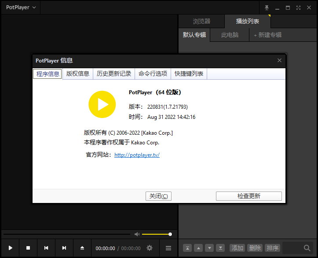The width and height of the screenshot is (318, 258).
Task: Pin window on top with pushpin icon
Action: pyautogui.click(x=267, y=7)
